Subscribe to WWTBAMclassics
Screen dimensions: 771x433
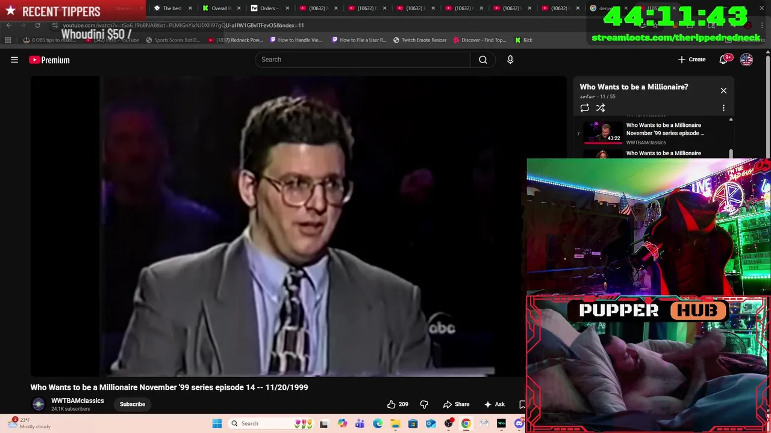click(x=133, y=404)
